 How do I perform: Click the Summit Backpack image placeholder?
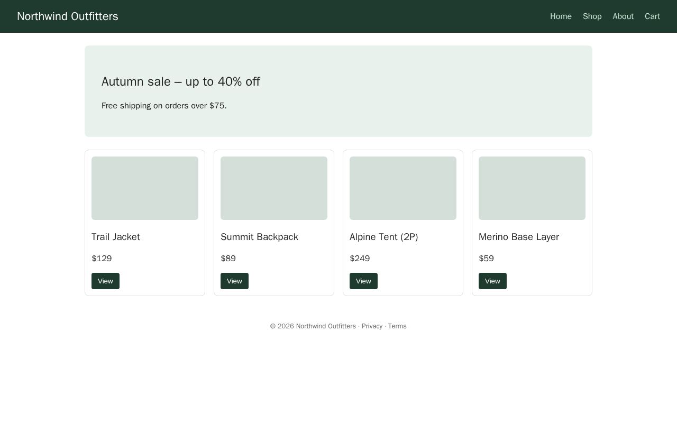click(274, 188)
